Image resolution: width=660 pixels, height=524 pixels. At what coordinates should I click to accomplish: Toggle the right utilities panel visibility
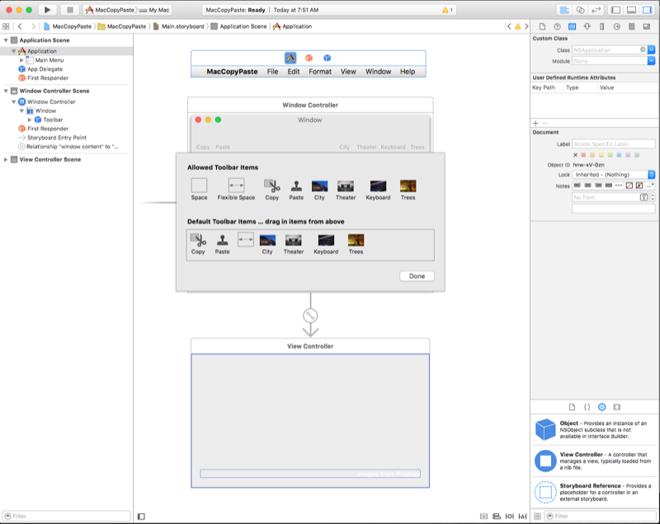[x=647, y=11]
